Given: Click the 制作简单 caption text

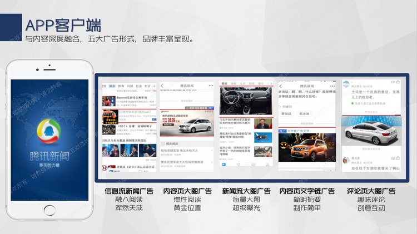Looking at the screenshot, I should pyautogui.click(x=307, y=208).
